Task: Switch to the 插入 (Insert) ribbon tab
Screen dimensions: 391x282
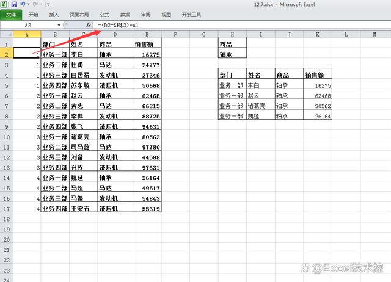Action: (54, 14)
